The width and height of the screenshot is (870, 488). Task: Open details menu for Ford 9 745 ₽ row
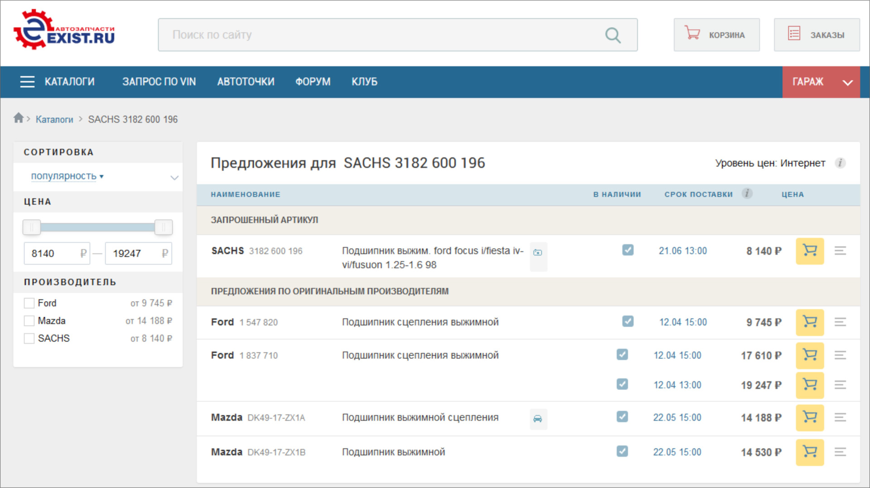click(x=840, y=322)
